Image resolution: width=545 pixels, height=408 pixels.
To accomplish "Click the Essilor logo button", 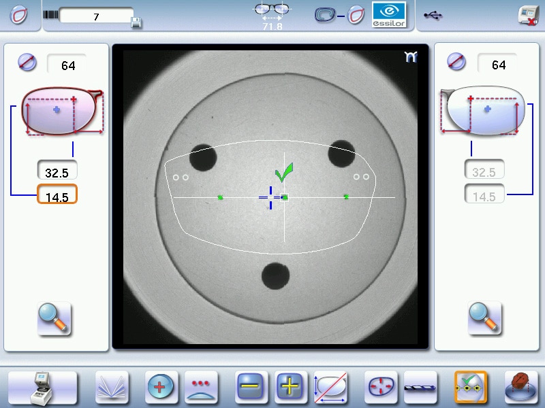I will click(390, 15).
